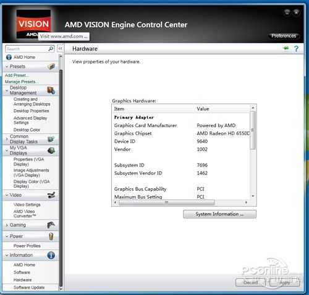Collapse the Presets section

[7, 67]
